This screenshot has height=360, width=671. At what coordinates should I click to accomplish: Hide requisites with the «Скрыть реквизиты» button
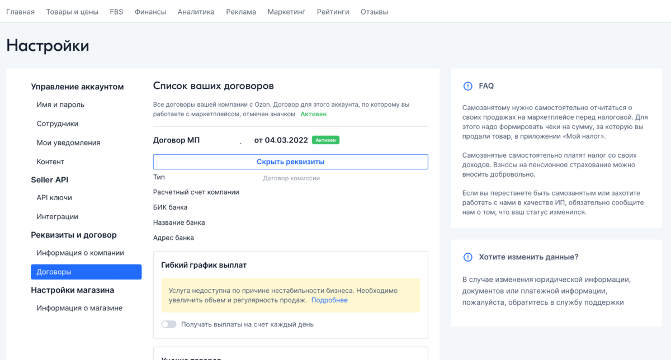click(x=290, y=162)
